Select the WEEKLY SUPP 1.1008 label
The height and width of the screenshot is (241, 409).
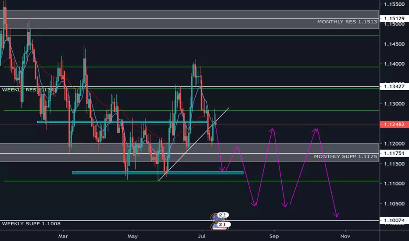[31, 223]
